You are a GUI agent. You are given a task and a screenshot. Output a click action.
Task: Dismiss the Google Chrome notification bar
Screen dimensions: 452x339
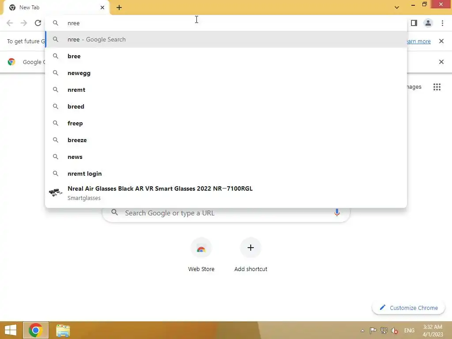tap(441, 62)
